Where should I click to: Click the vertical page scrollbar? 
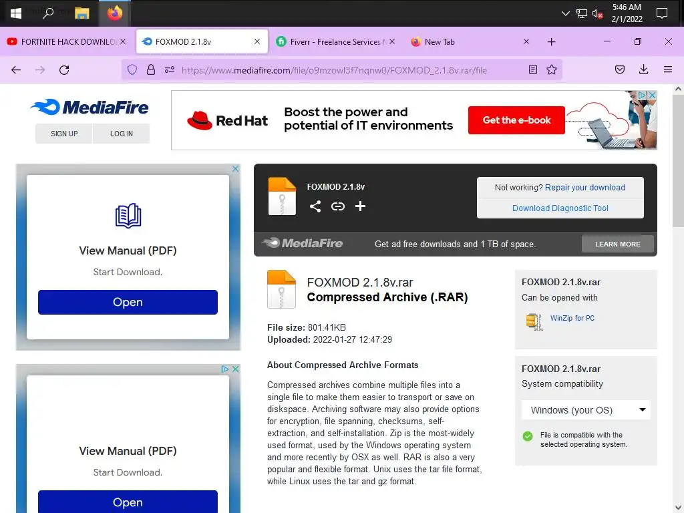(678, 162)
